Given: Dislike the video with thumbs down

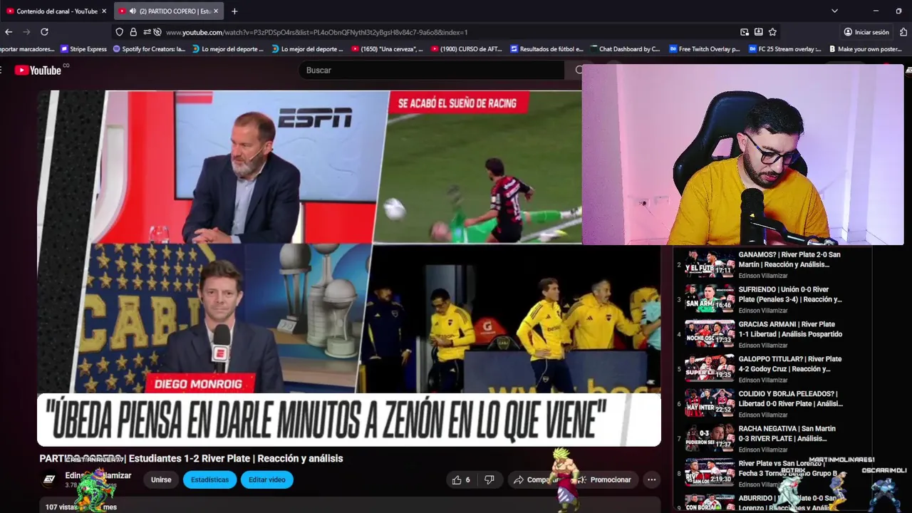Looking at the screenshot, I should [x=489, y=480].
